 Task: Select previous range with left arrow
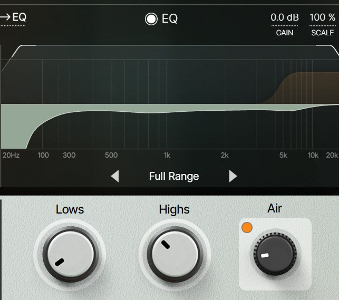pos(114,176)
